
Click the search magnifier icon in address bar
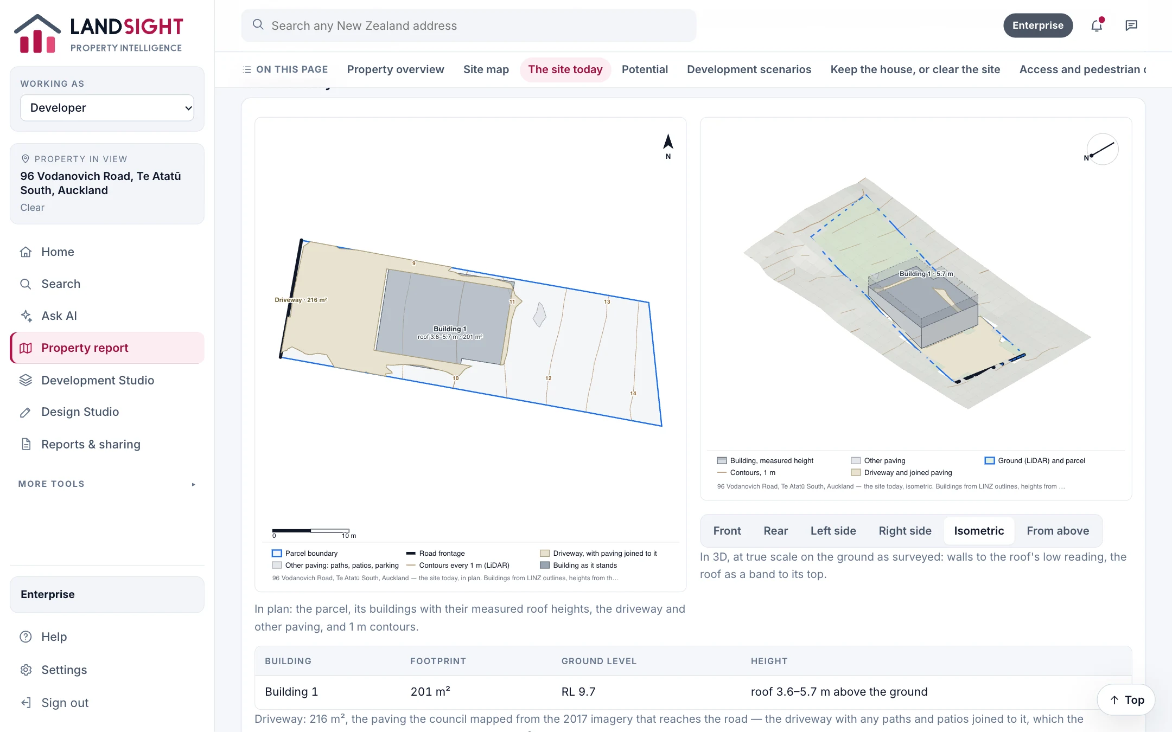(258, 25)
